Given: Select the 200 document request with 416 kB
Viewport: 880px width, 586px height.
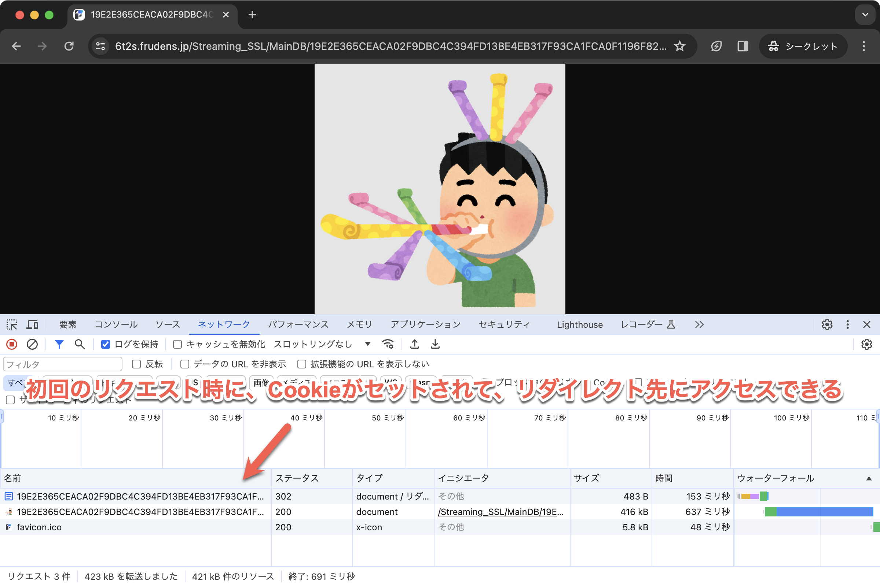Looking at the screenshot, I should tap(440, 512).
